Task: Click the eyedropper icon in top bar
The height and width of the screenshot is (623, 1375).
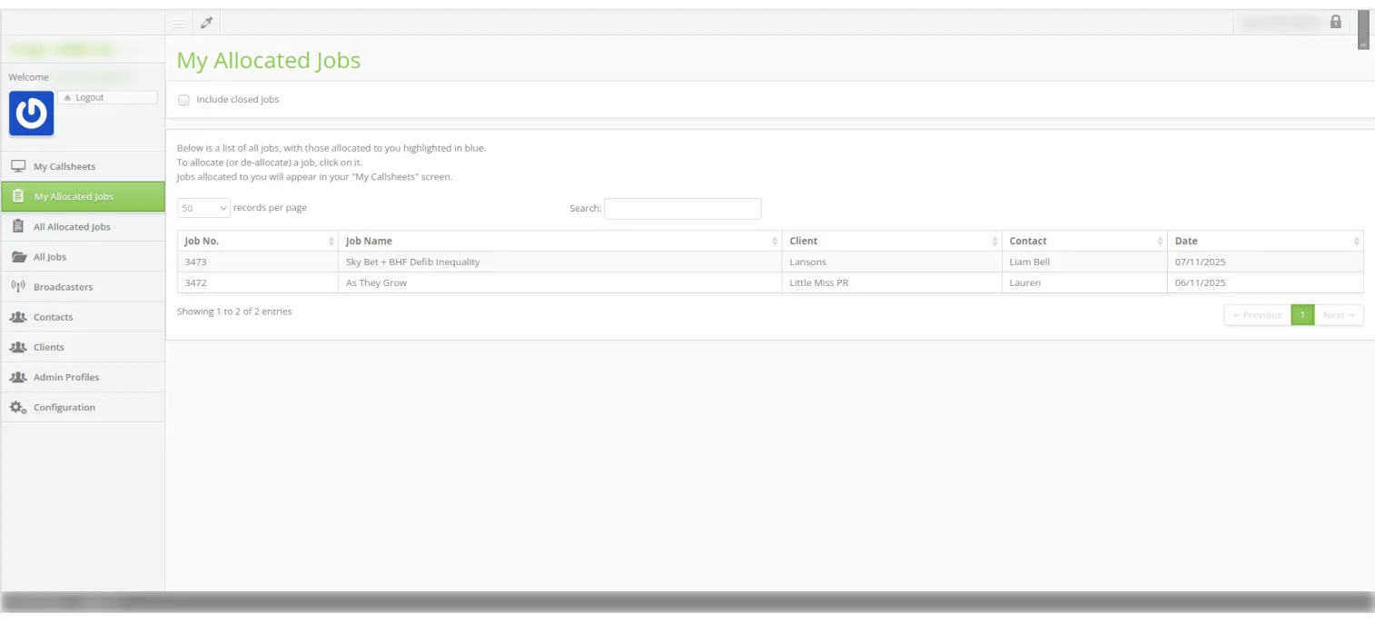Action: [x=206, y=23]
